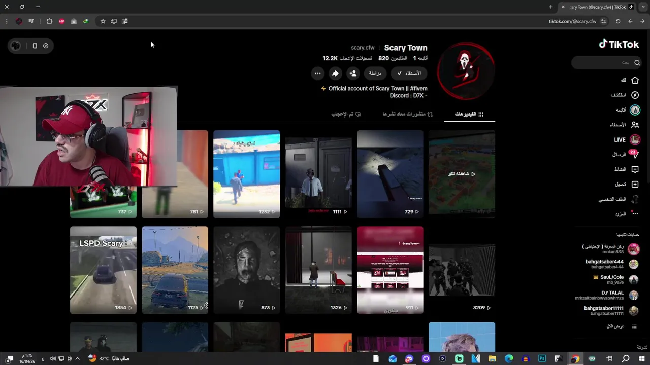Open the Chrome three-dots menu
650x365 pixels.
(x=7, y=21)
